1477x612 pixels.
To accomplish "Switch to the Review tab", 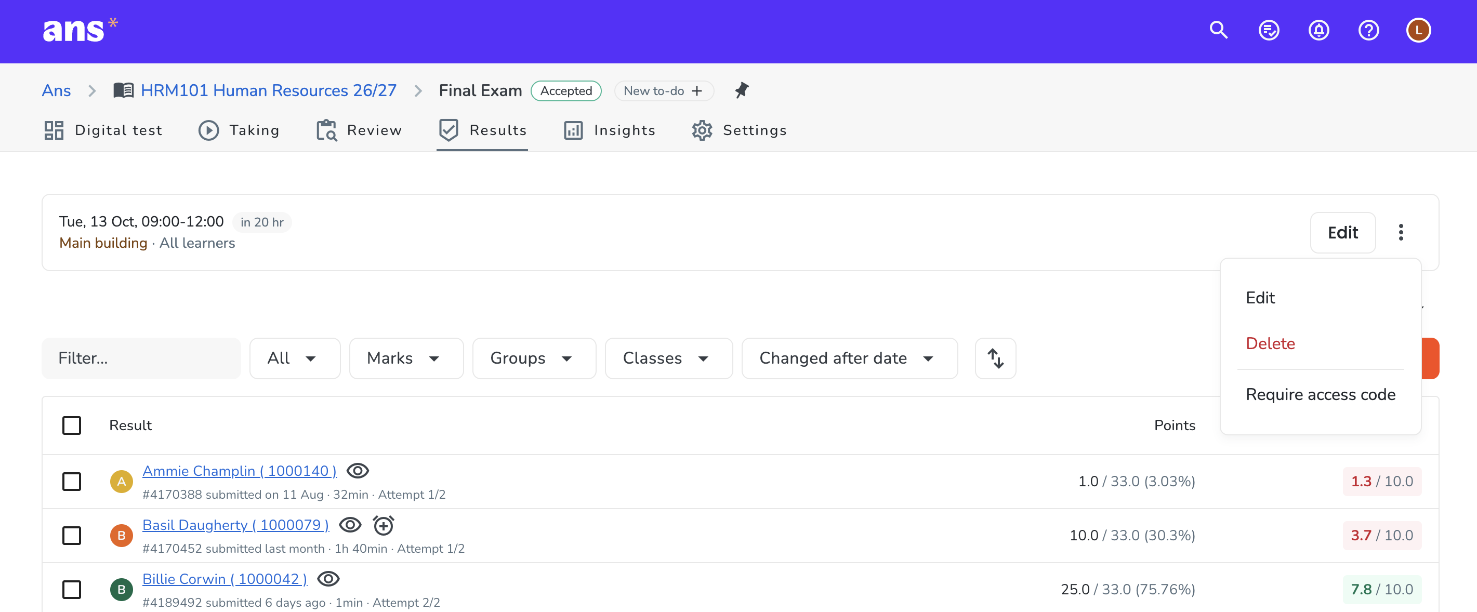I will click(359, 130).
